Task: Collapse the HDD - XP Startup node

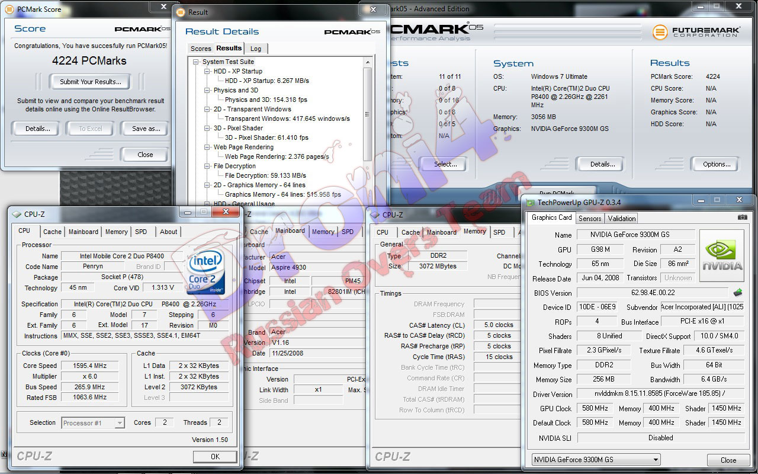Action: point(207,71)
